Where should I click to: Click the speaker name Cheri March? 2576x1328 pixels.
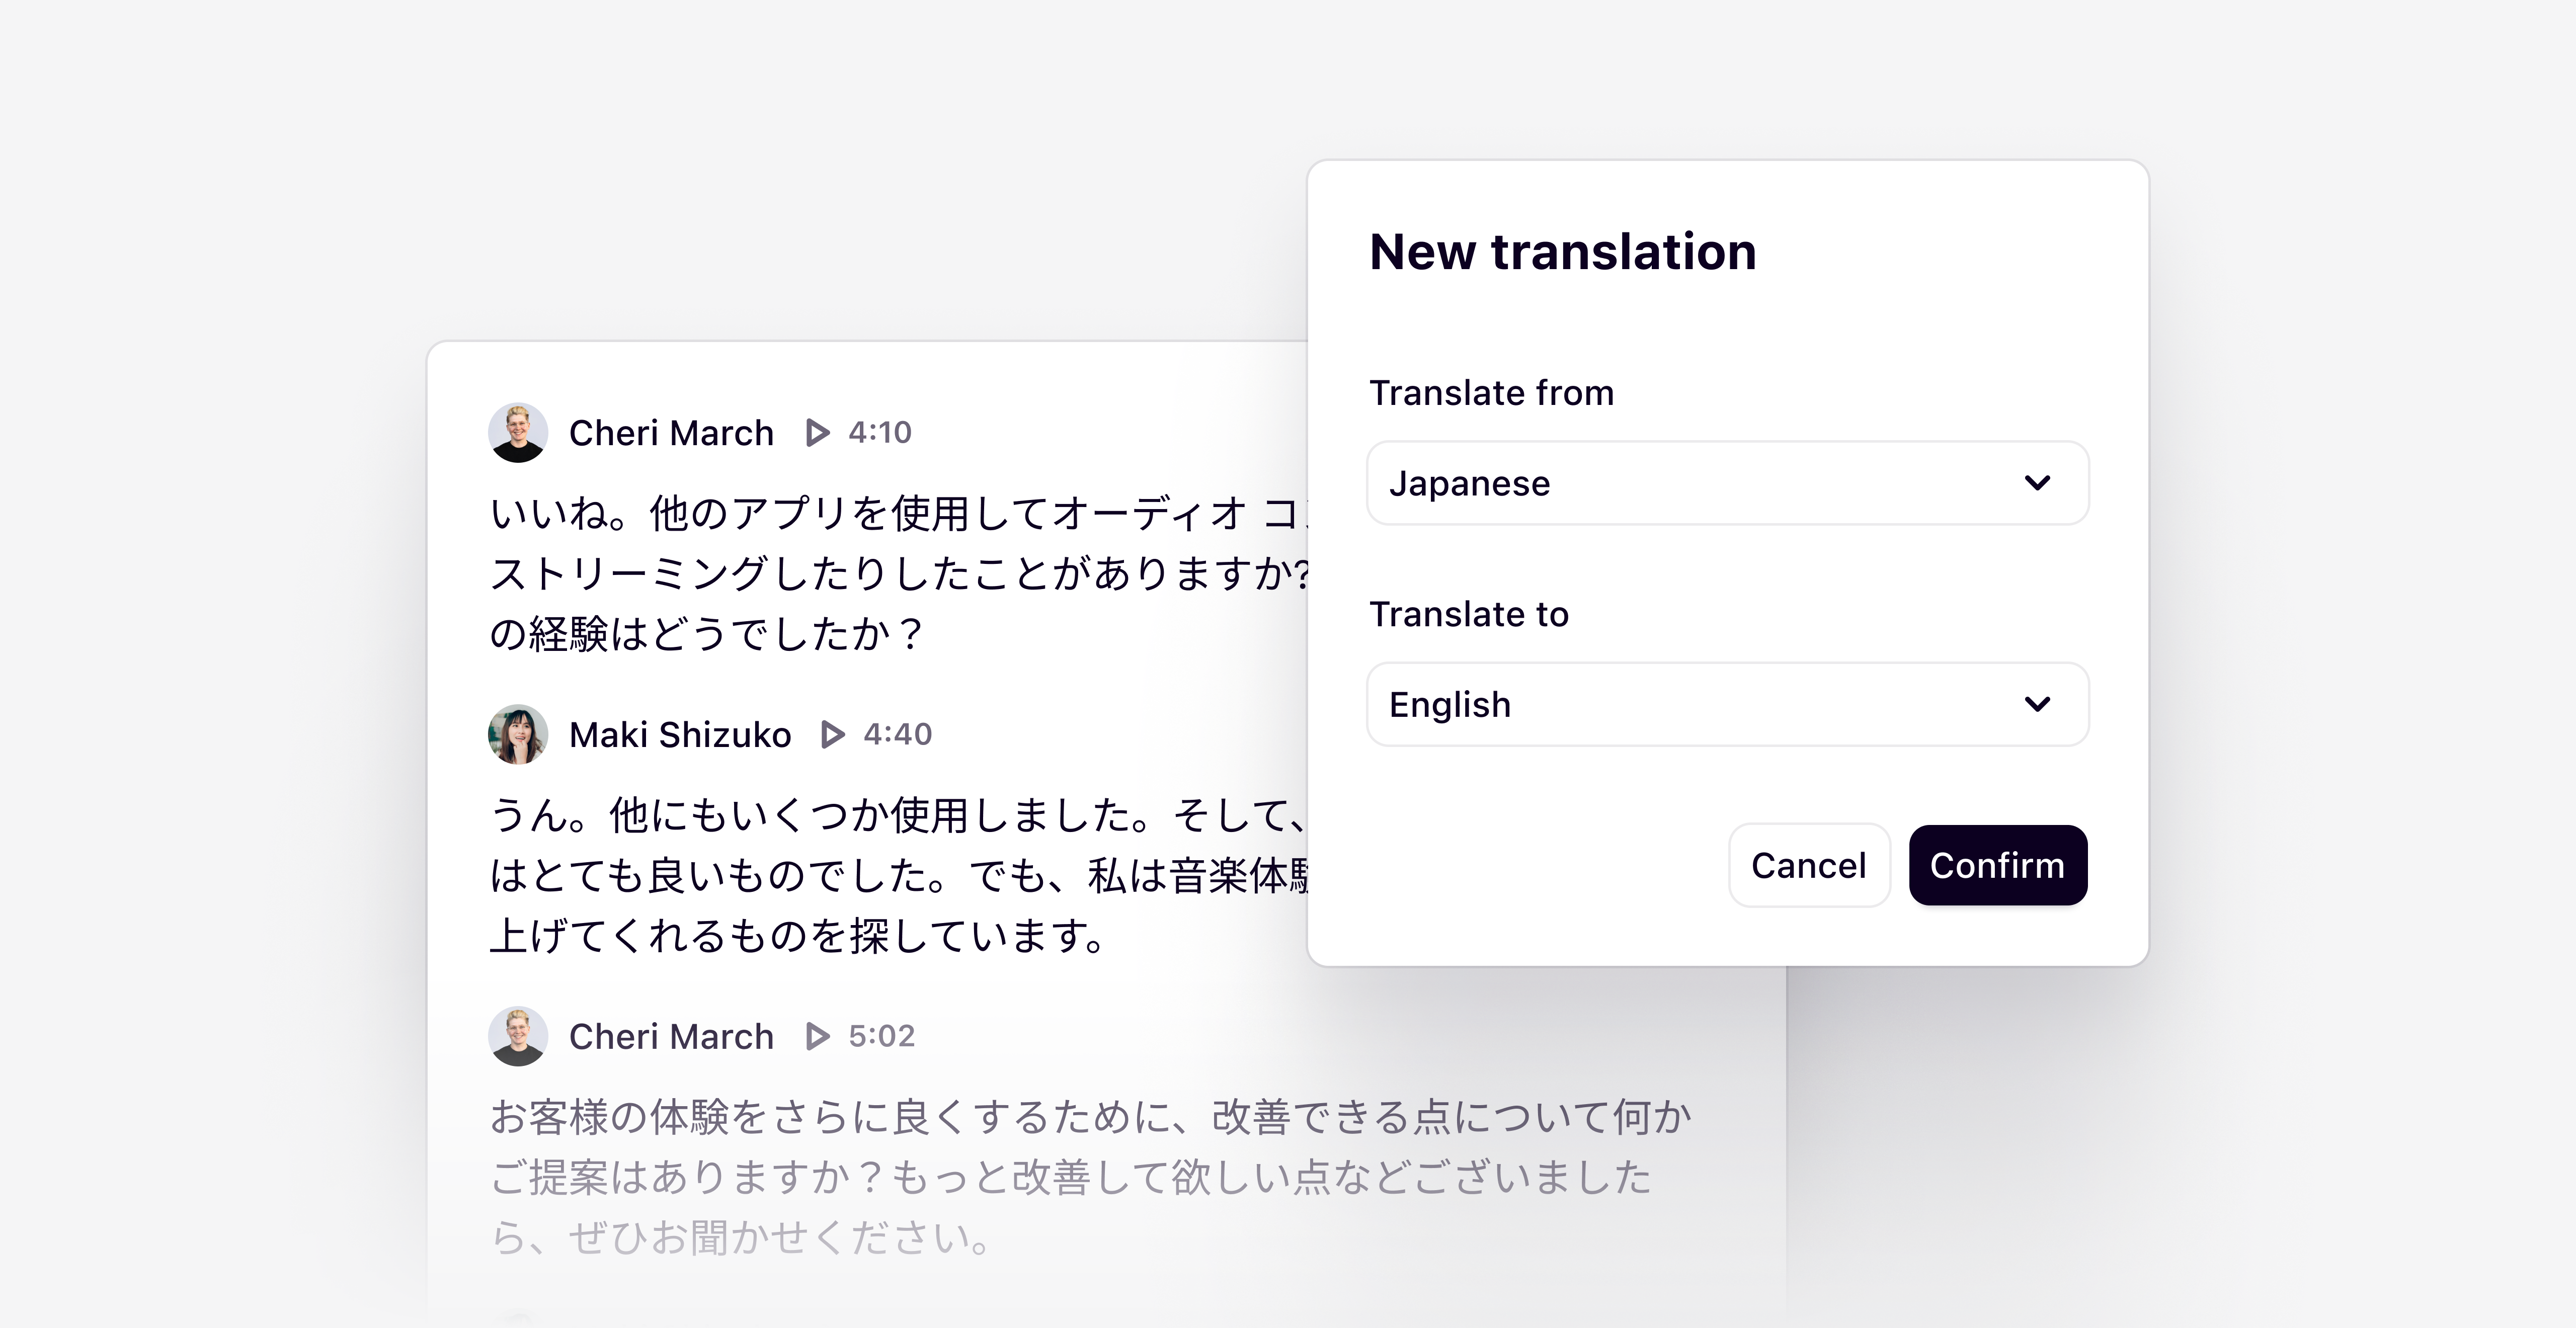[x=671, y=432]
